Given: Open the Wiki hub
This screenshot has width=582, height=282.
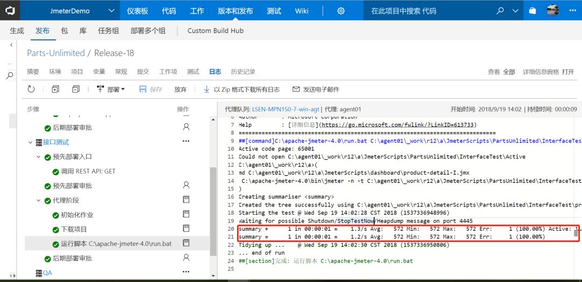Looking at the screenshot, I should [x=302, y=11].
